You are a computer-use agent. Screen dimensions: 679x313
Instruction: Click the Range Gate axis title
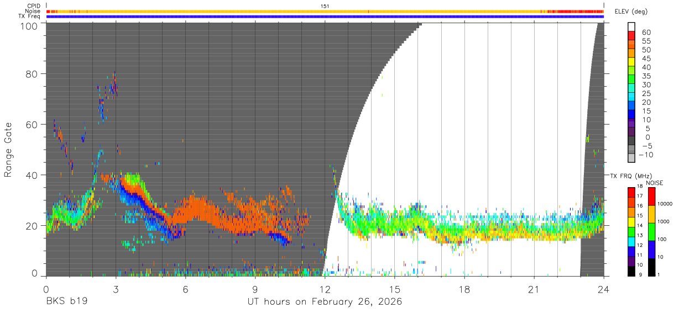[x=8, y=150]
